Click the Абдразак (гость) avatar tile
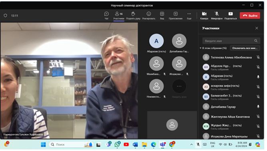 [x=157, y=41]
